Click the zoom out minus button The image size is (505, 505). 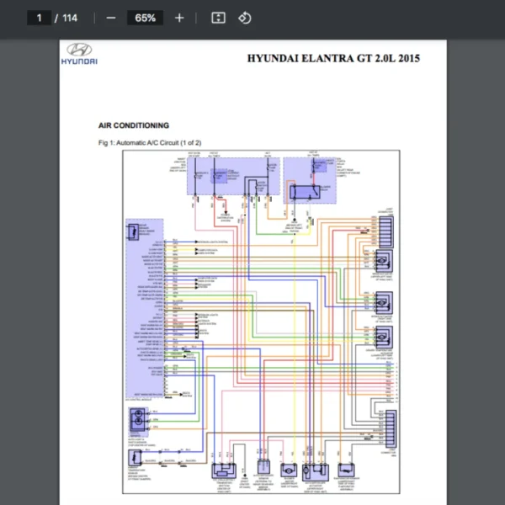(111, 18)
